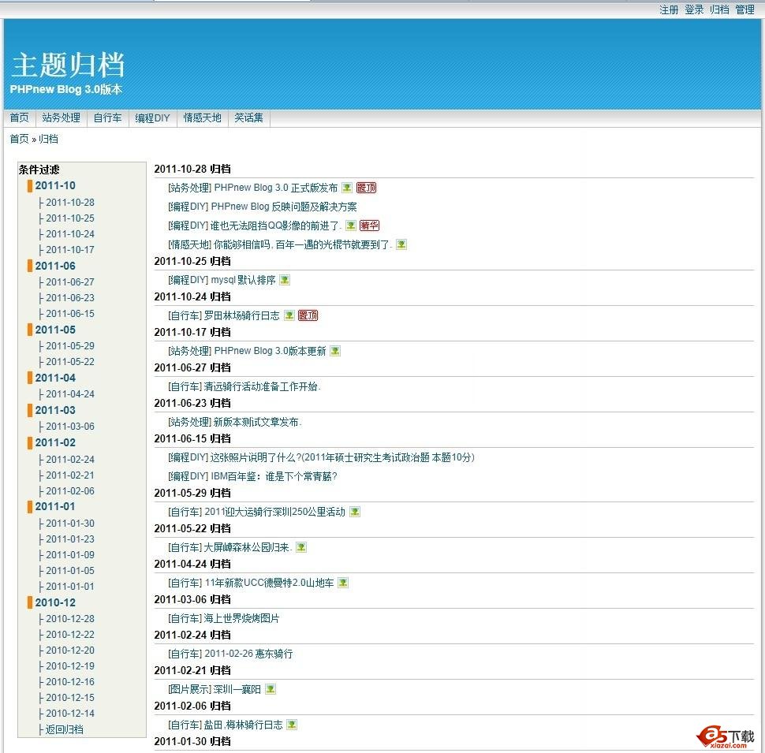The image size is (765, 753).
Task: Click image icon next to PHPnew Blog 3.0版本更新
Action: [335, 351]
